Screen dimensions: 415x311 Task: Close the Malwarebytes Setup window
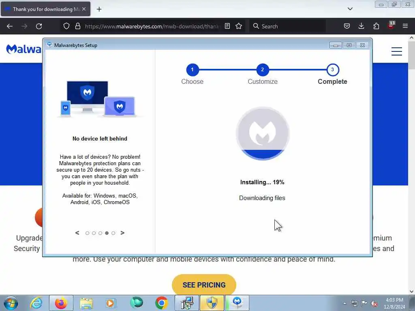[x=363, y=45]
